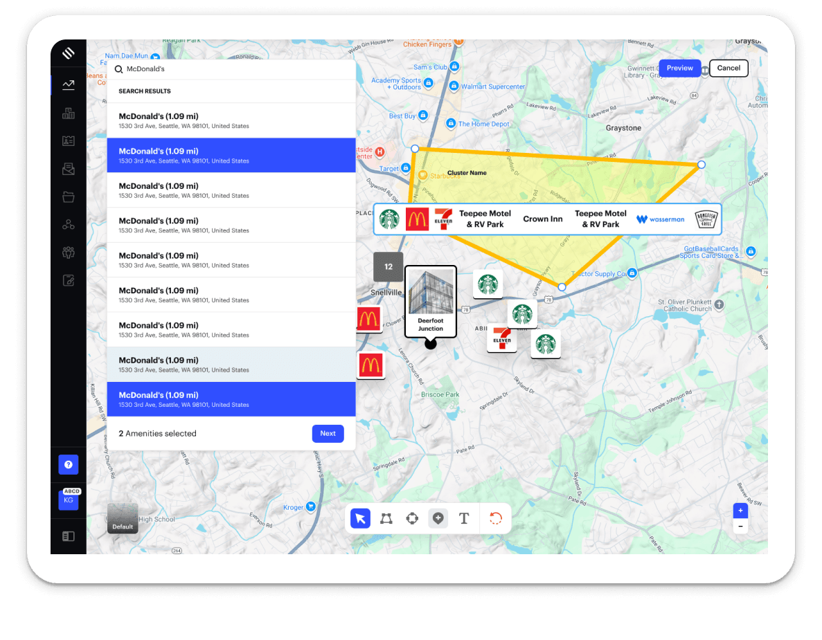Open the KG user avatar
Viewport: 822px width, 640px height.
(68, 500)
